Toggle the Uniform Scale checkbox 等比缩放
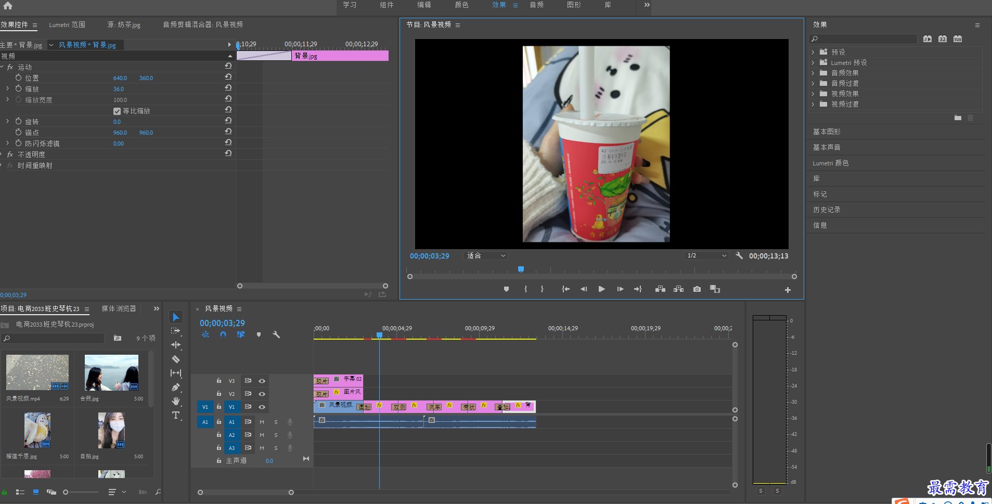992x504 pixels. point(117,111)
